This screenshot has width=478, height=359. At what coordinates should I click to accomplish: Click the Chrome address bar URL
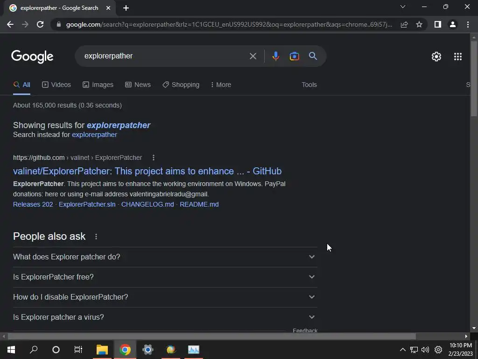229,24
